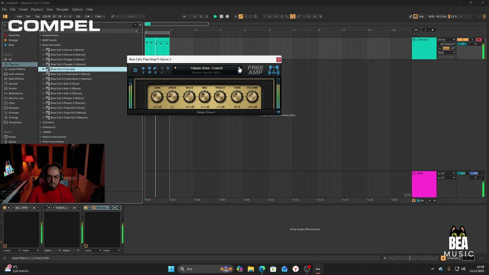Screen dimensions: 489x275
Task: Fold the 1 Serum 2 track
Action: click(x=414, y=40)
